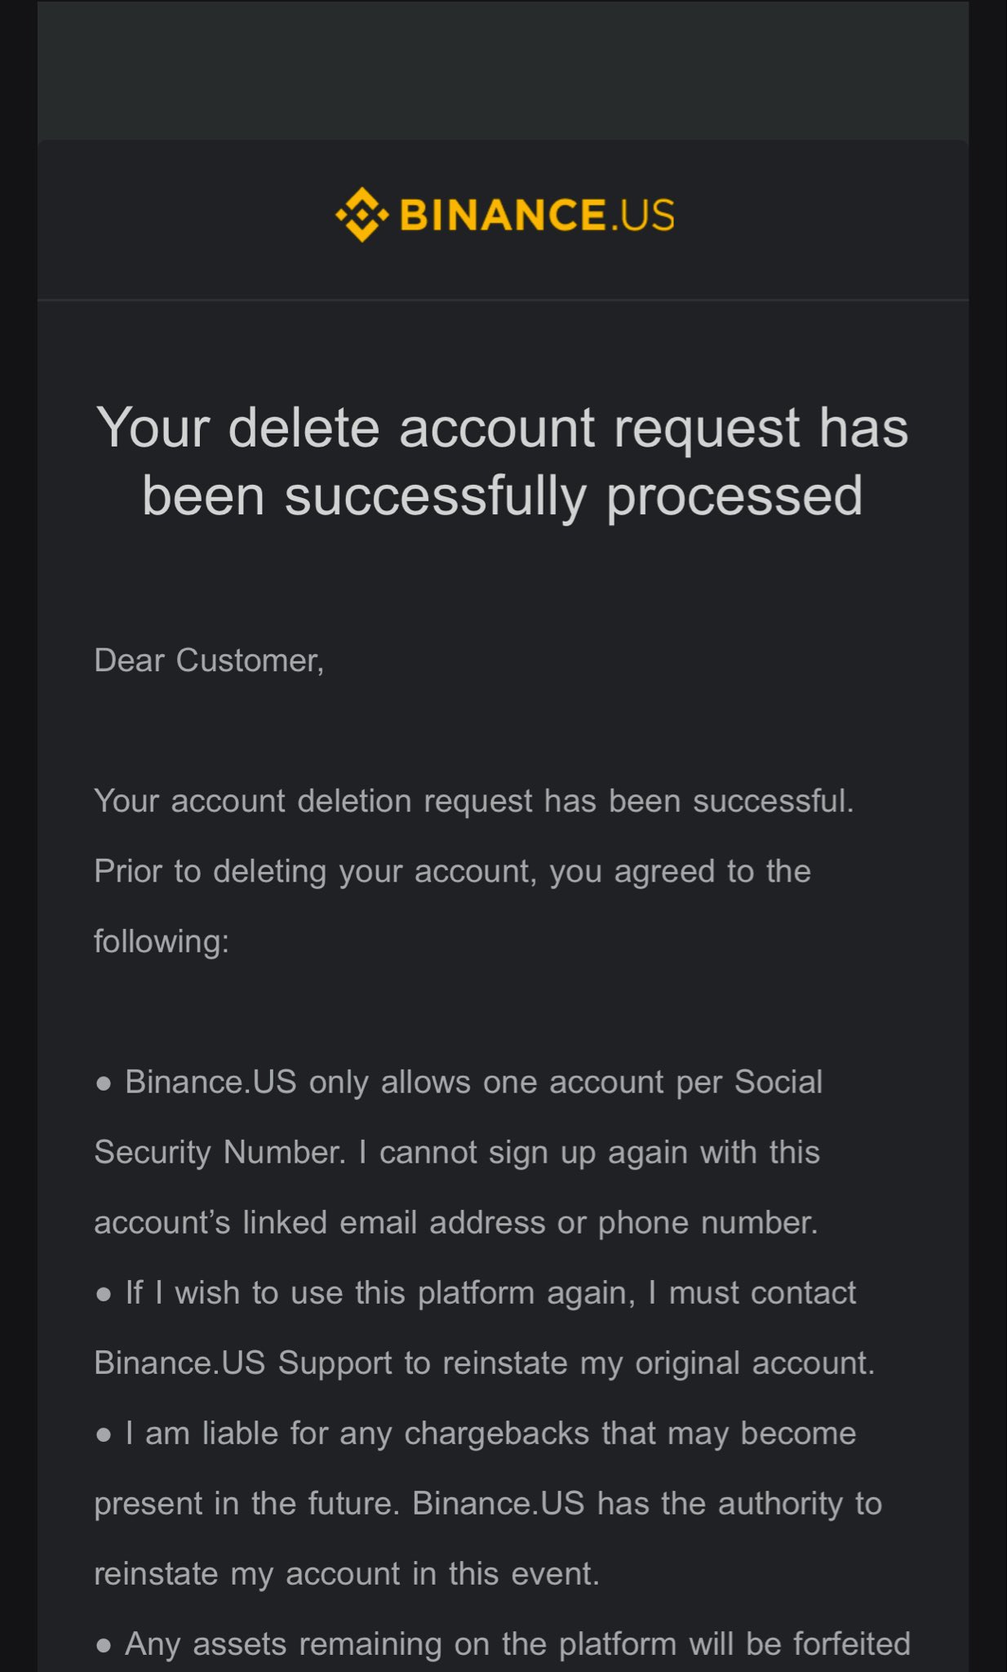Click the "been successfully processed" heading line
1007x1672 pixels.
502,496
